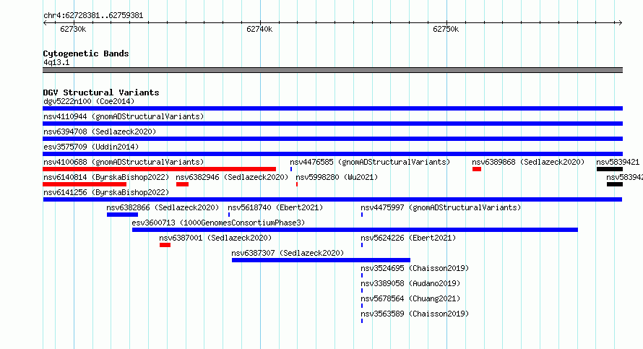
Task: Open the nsv4476585 (gnomADStructuralVariants) label
Action: [370, 162]
